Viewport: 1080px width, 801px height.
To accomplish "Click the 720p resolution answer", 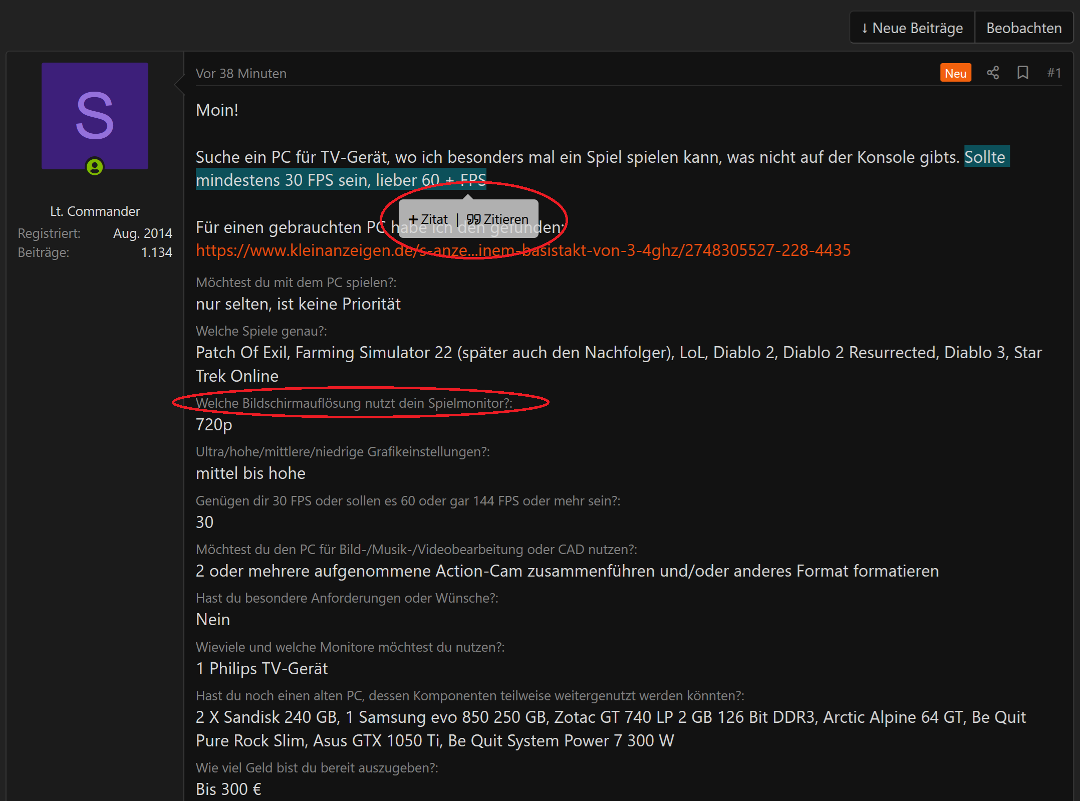I will [214, 425].
